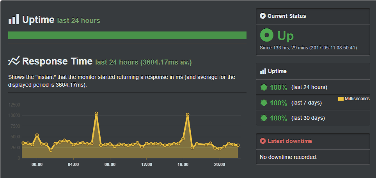This screenshot has height=178, width=376.
Task: Click the 'Latest downtime' panel title
Action: coord(290,141)
